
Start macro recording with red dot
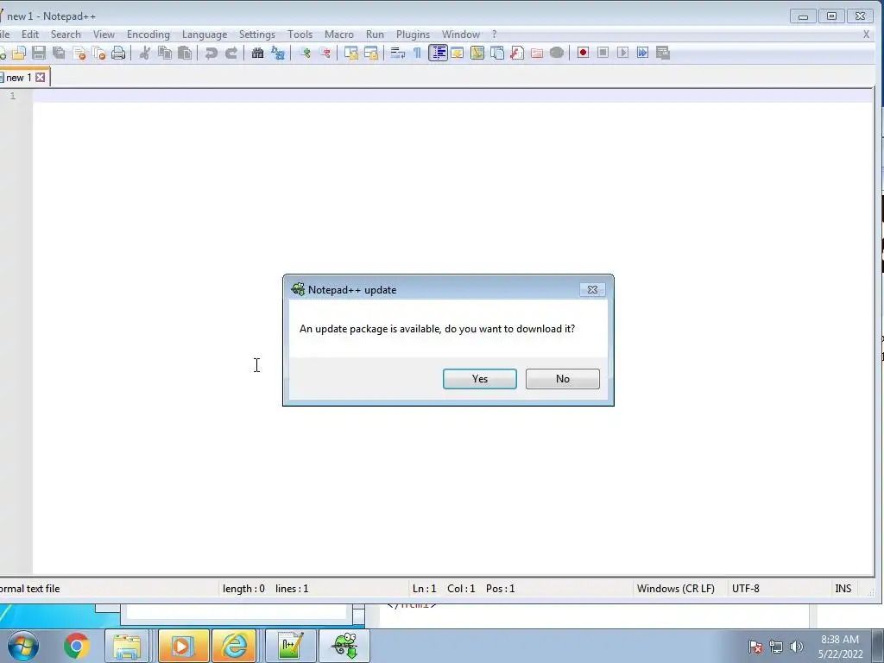point(583,53)
